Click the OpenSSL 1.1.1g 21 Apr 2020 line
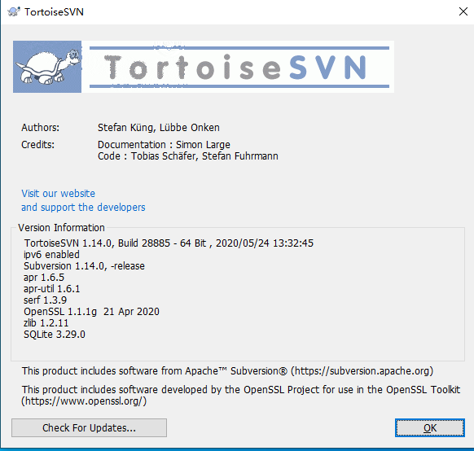This screenshot has height=451, width=474. tap(91, 312)
